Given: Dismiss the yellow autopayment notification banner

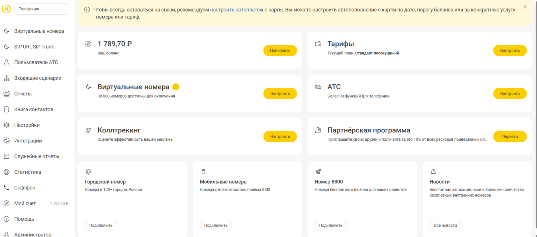Looking at the screenshot, I should point(525,7).
